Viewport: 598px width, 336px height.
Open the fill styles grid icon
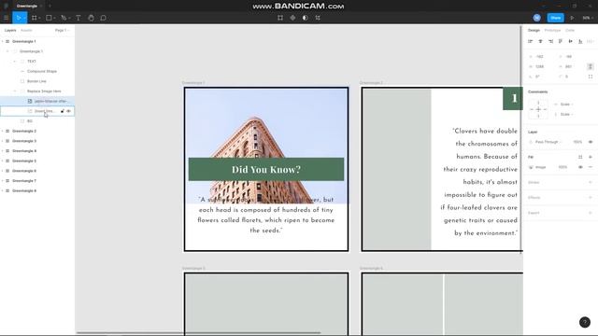[580, 157]
